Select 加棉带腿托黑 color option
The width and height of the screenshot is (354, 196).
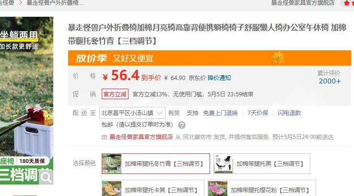[262, 164]
